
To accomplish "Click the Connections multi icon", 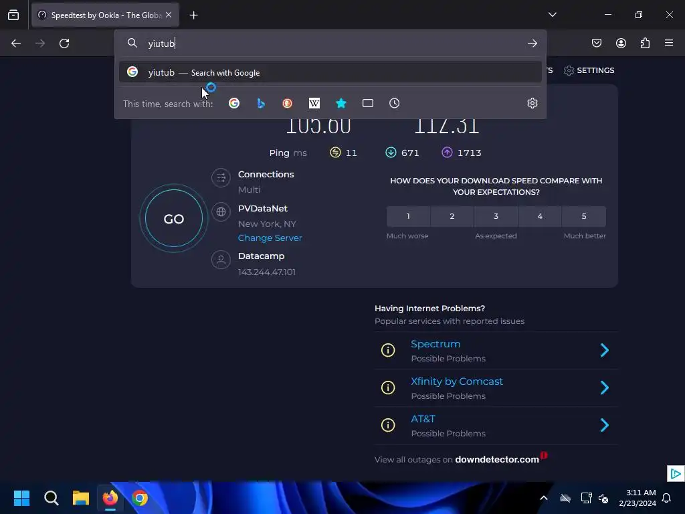I will click(221, 177).
